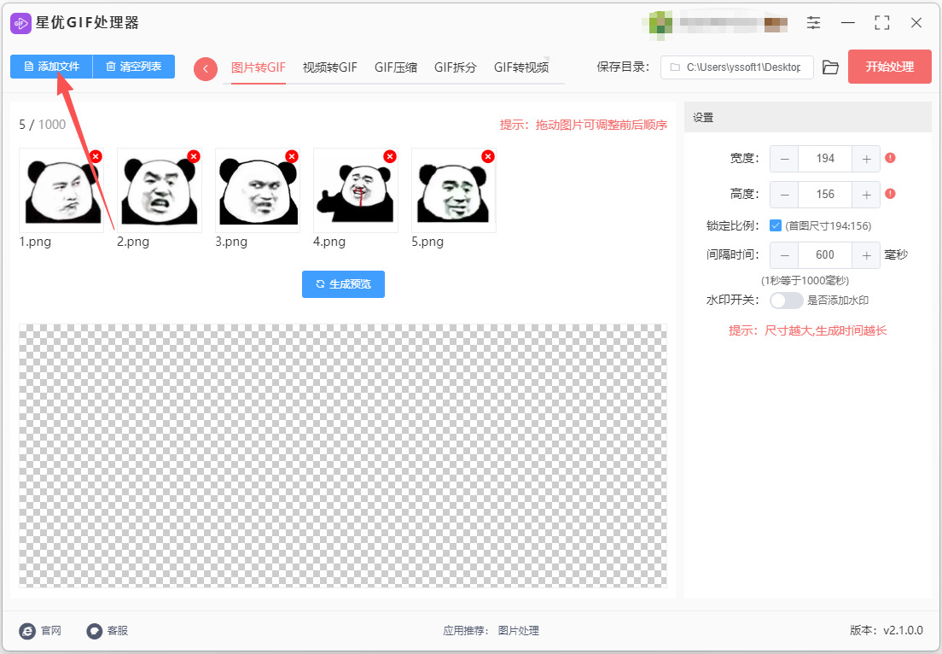Click the 1.png file name label
Viewport: 942px width, 654px height.
coord(35,242)
